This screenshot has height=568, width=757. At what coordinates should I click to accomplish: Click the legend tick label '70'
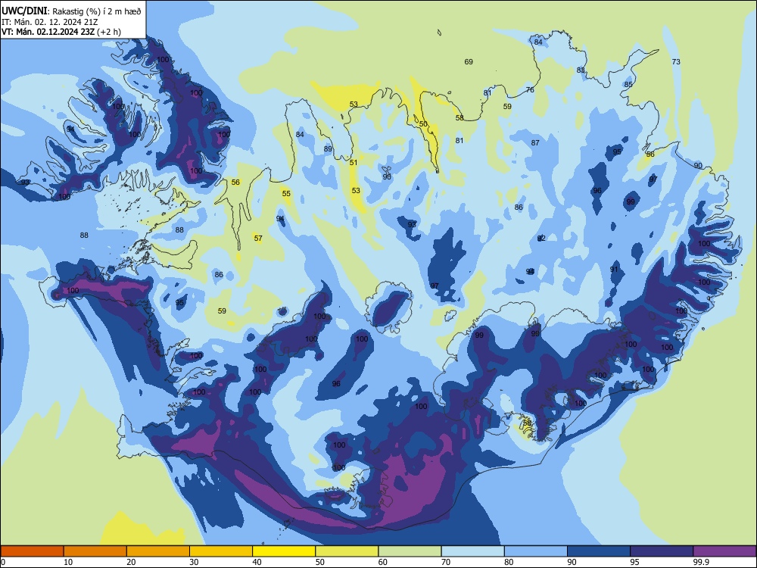click(446, 562)
